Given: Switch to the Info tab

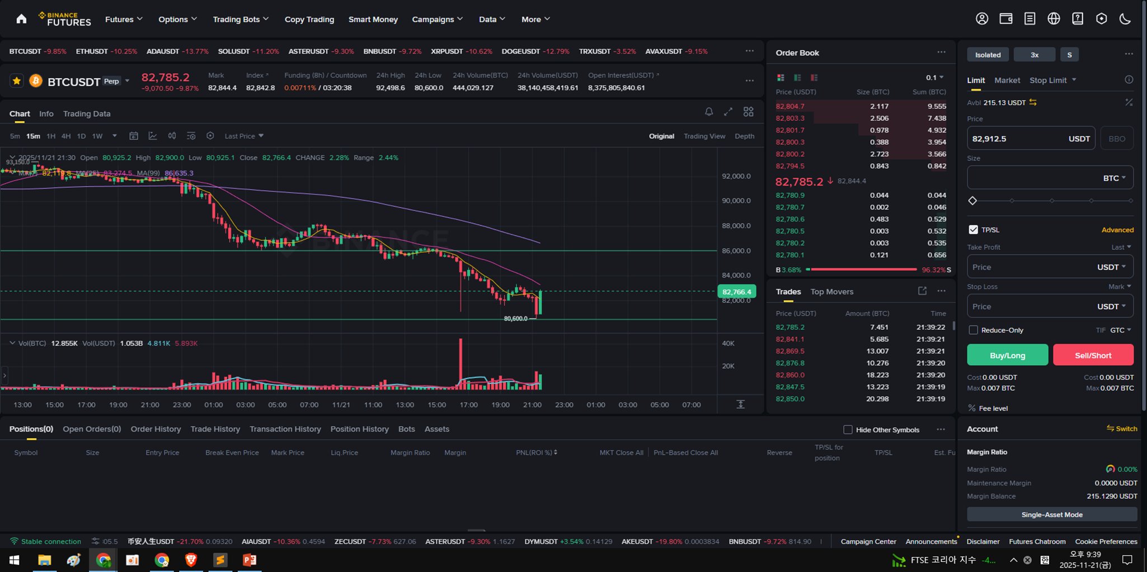Looking at the screenshot, I should (46, 114).
